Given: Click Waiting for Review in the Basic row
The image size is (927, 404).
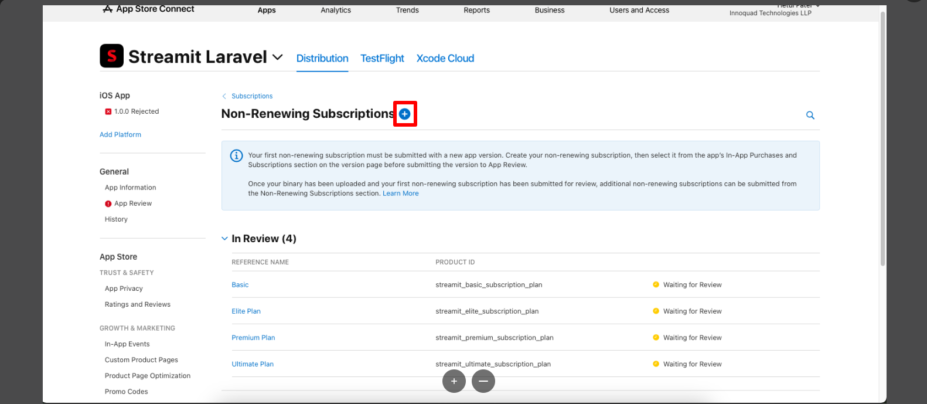Looking at the screenshot, I should [x=693, y=285].
